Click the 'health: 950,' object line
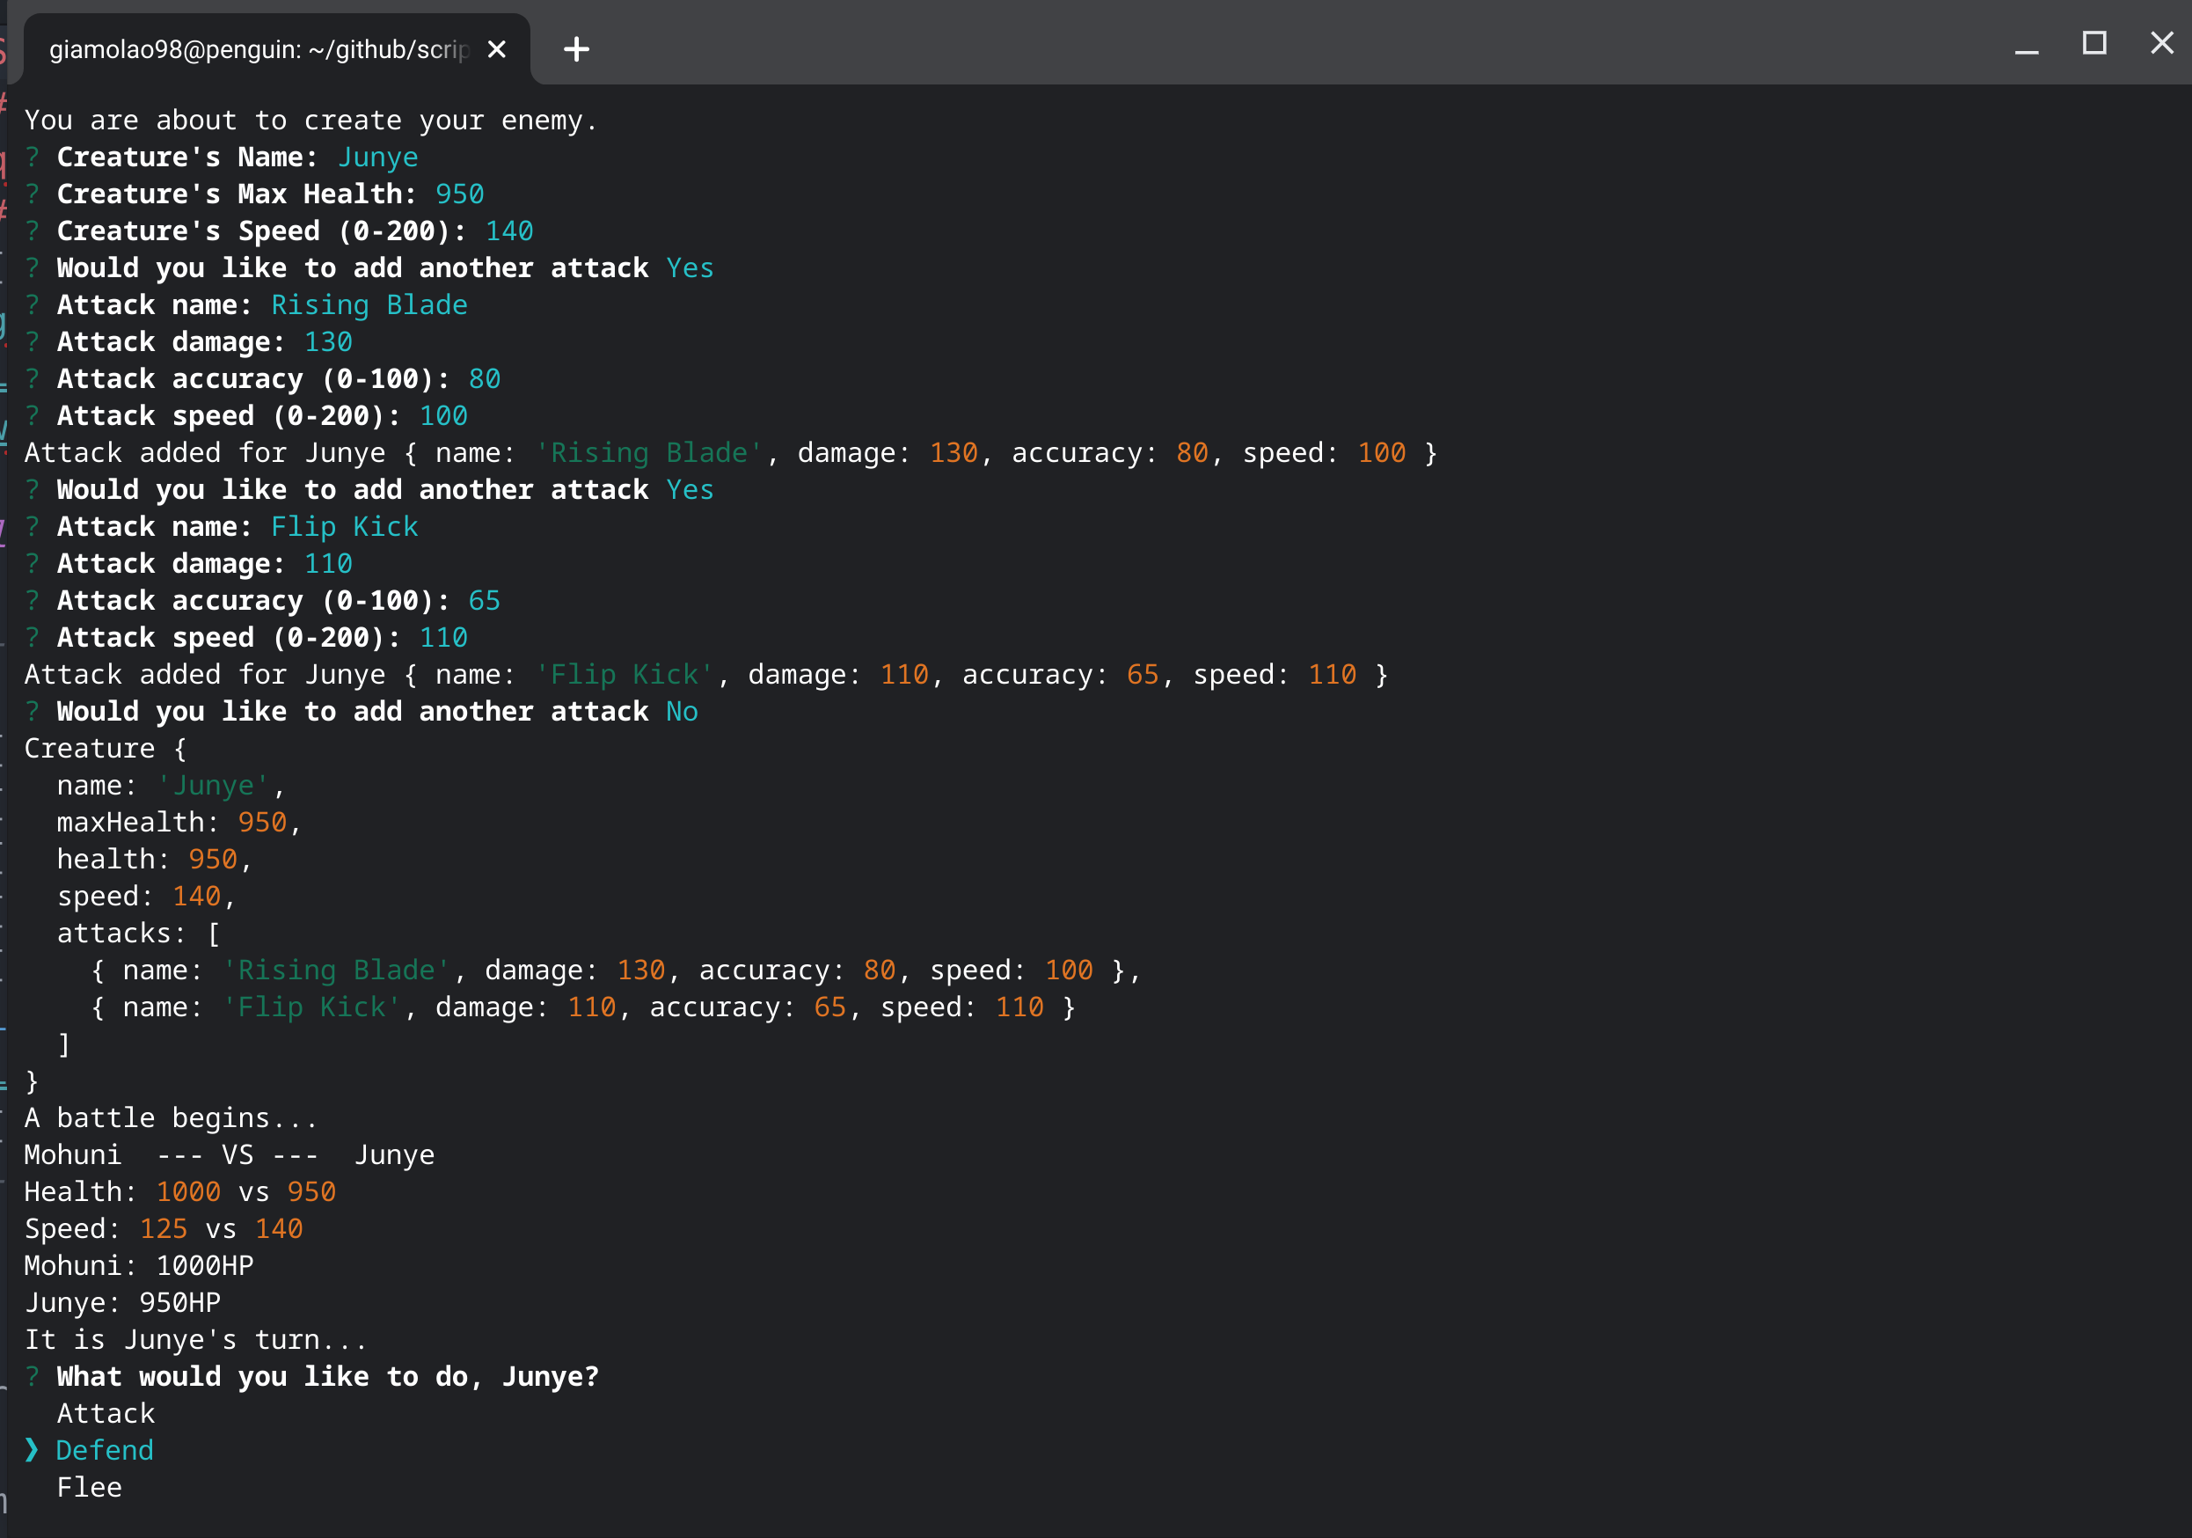The width and height of the screenshot is (2192, 1538). coord(155,860)
